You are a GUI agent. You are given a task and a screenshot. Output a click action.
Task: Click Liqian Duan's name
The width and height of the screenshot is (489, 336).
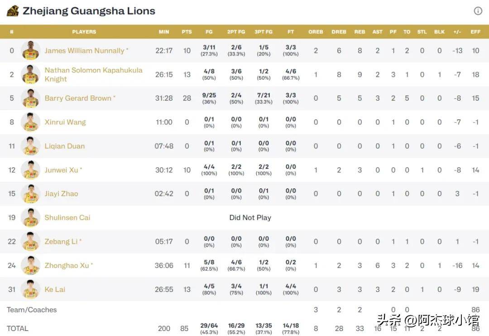click(x=64, y=146)
